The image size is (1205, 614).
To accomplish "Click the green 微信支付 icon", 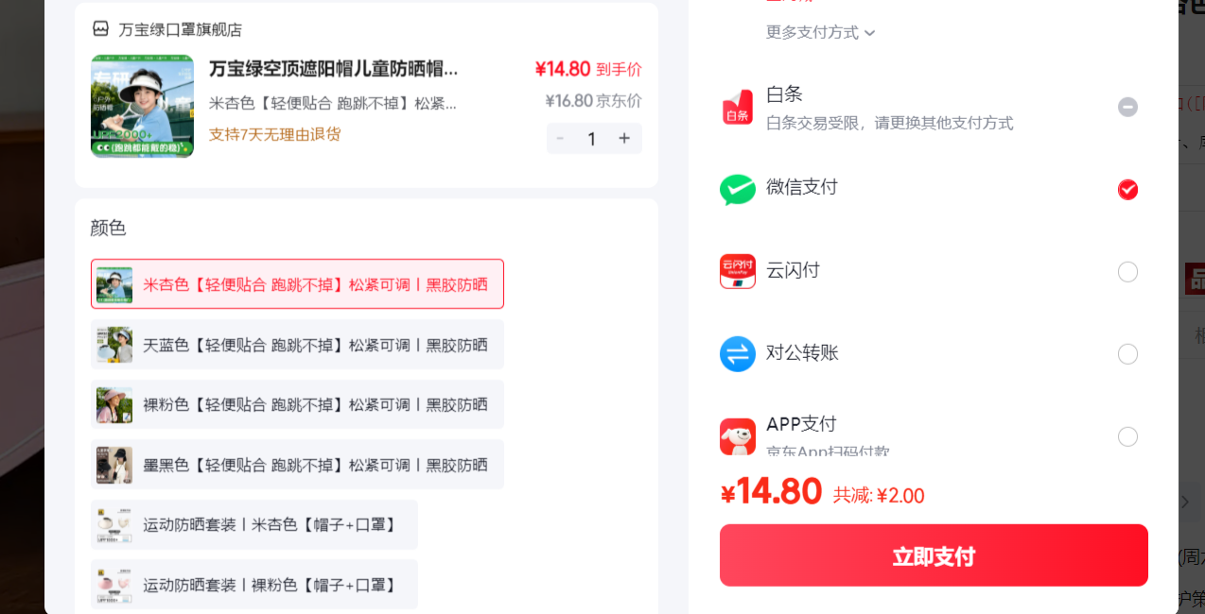I will point(737,190).
